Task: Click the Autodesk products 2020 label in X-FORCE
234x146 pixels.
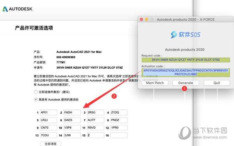Action: point(185,49)
